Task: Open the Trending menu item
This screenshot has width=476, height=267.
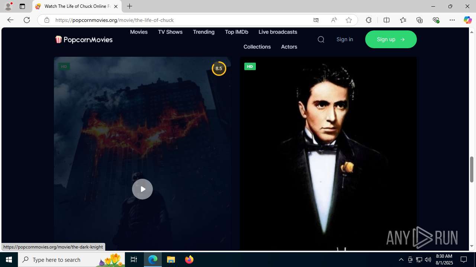Action: click(x=203, y=32)
